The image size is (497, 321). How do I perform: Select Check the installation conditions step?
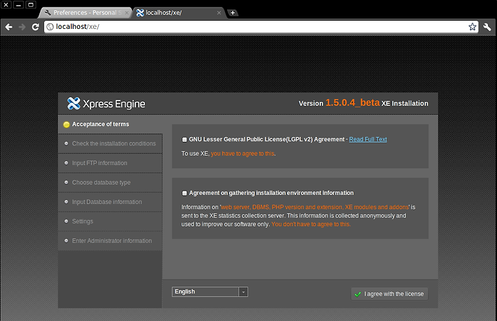click(110, 143)
